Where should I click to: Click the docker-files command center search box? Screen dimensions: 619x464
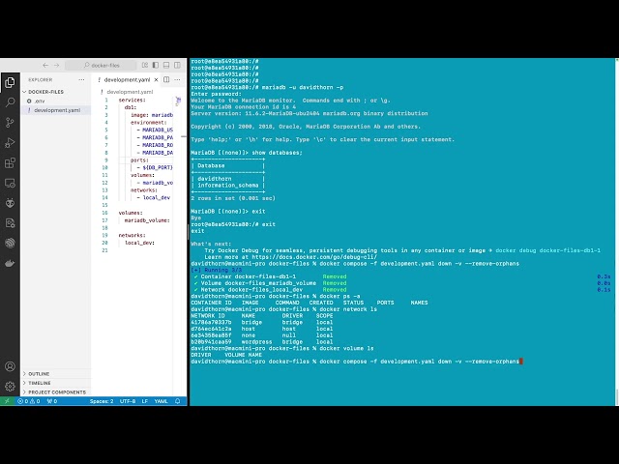click(101, 65)
